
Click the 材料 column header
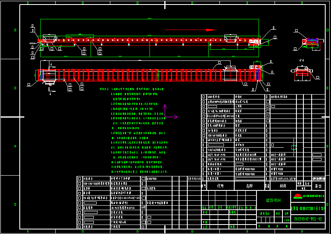point(282,186)
